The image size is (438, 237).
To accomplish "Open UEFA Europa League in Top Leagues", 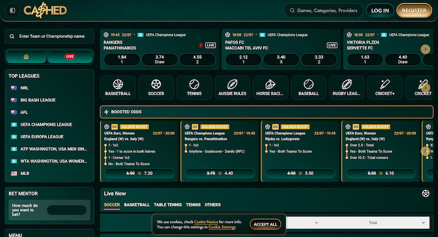I will click(x=42, y=137).
